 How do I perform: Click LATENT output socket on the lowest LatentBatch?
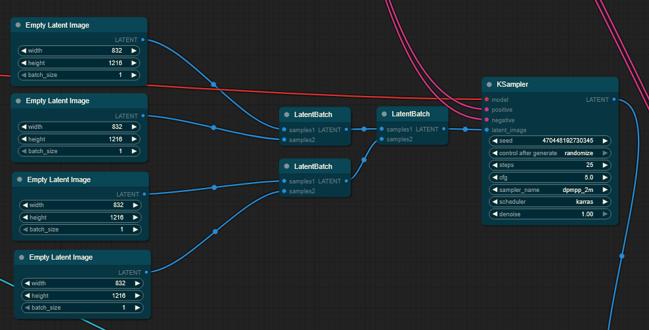pos(346,181)
